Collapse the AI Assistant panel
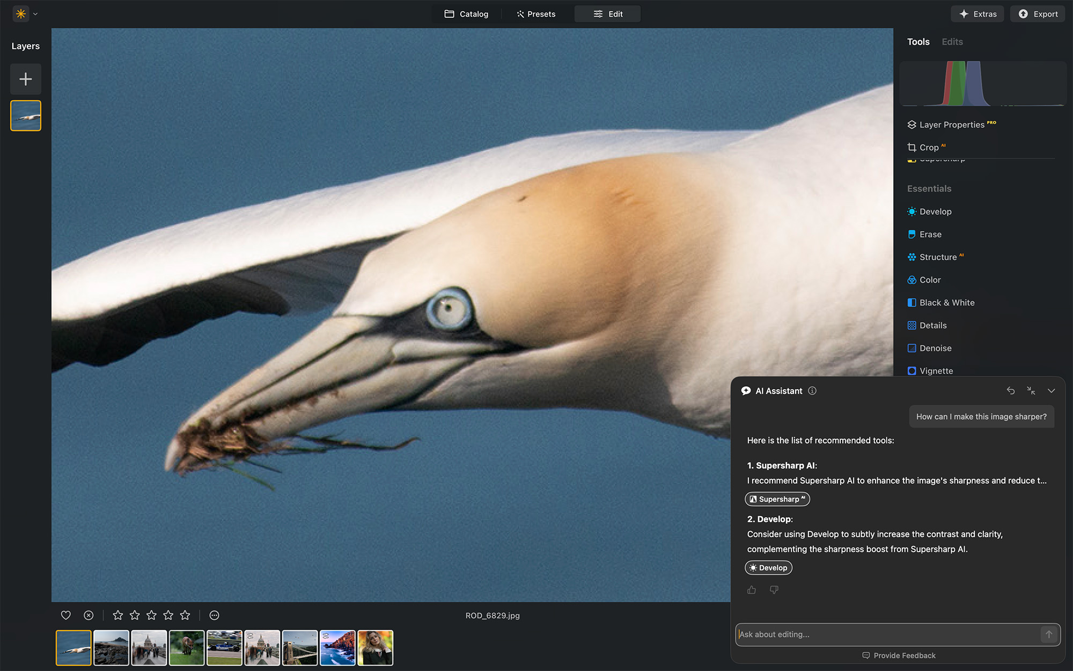This screenshot has width=1073, height=671. pyautogui.click(x=1051, y=391)
